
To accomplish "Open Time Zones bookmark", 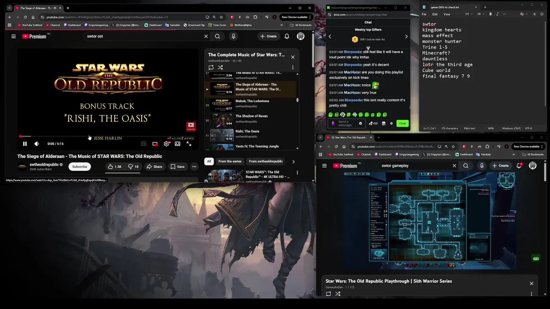I will 217,25.
